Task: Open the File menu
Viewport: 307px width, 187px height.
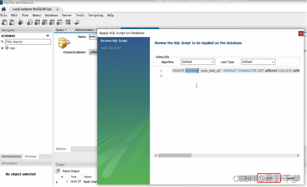Action: (x=4, y=15)
